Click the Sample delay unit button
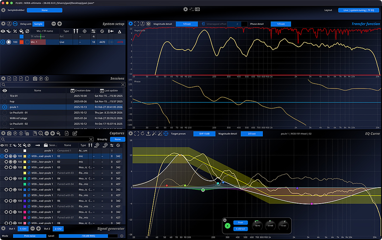 38,24
